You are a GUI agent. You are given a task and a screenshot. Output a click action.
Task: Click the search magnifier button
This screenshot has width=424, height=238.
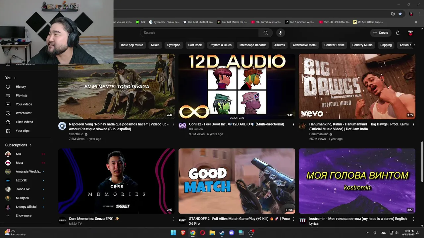pos(265,33)
